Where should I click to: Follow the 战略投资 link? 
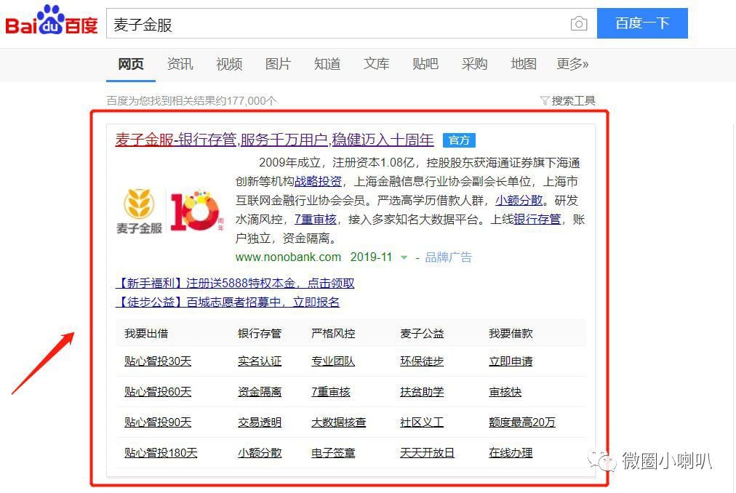318,182
